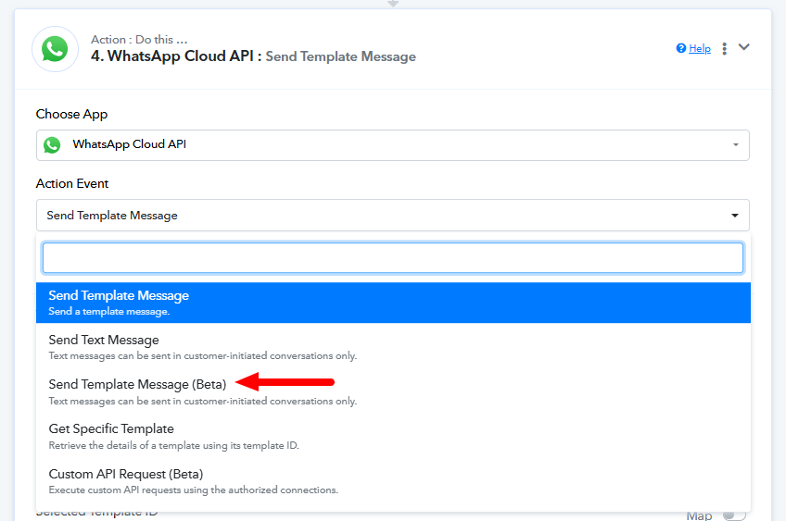Choose the Send Text Message option
This screenshot has width=786, height=521.
click(x=393, y=347)
